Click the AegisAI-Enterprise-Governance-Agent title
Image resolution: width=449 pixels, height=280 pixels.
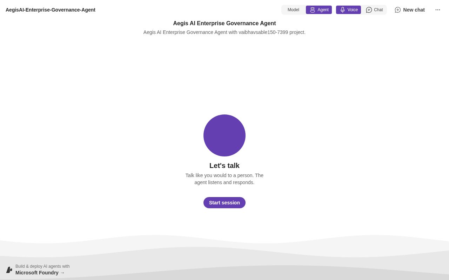[x=51, y=10]
